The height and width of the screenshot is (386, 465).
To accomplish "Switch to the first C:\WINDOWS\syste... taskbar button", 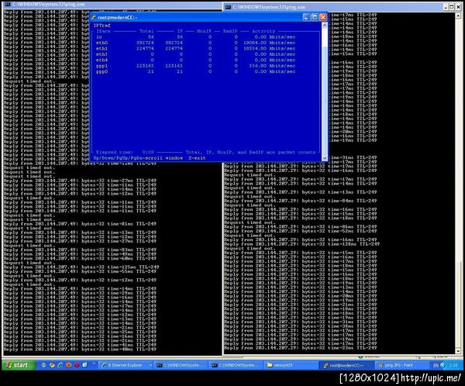I will coord(181,365).
